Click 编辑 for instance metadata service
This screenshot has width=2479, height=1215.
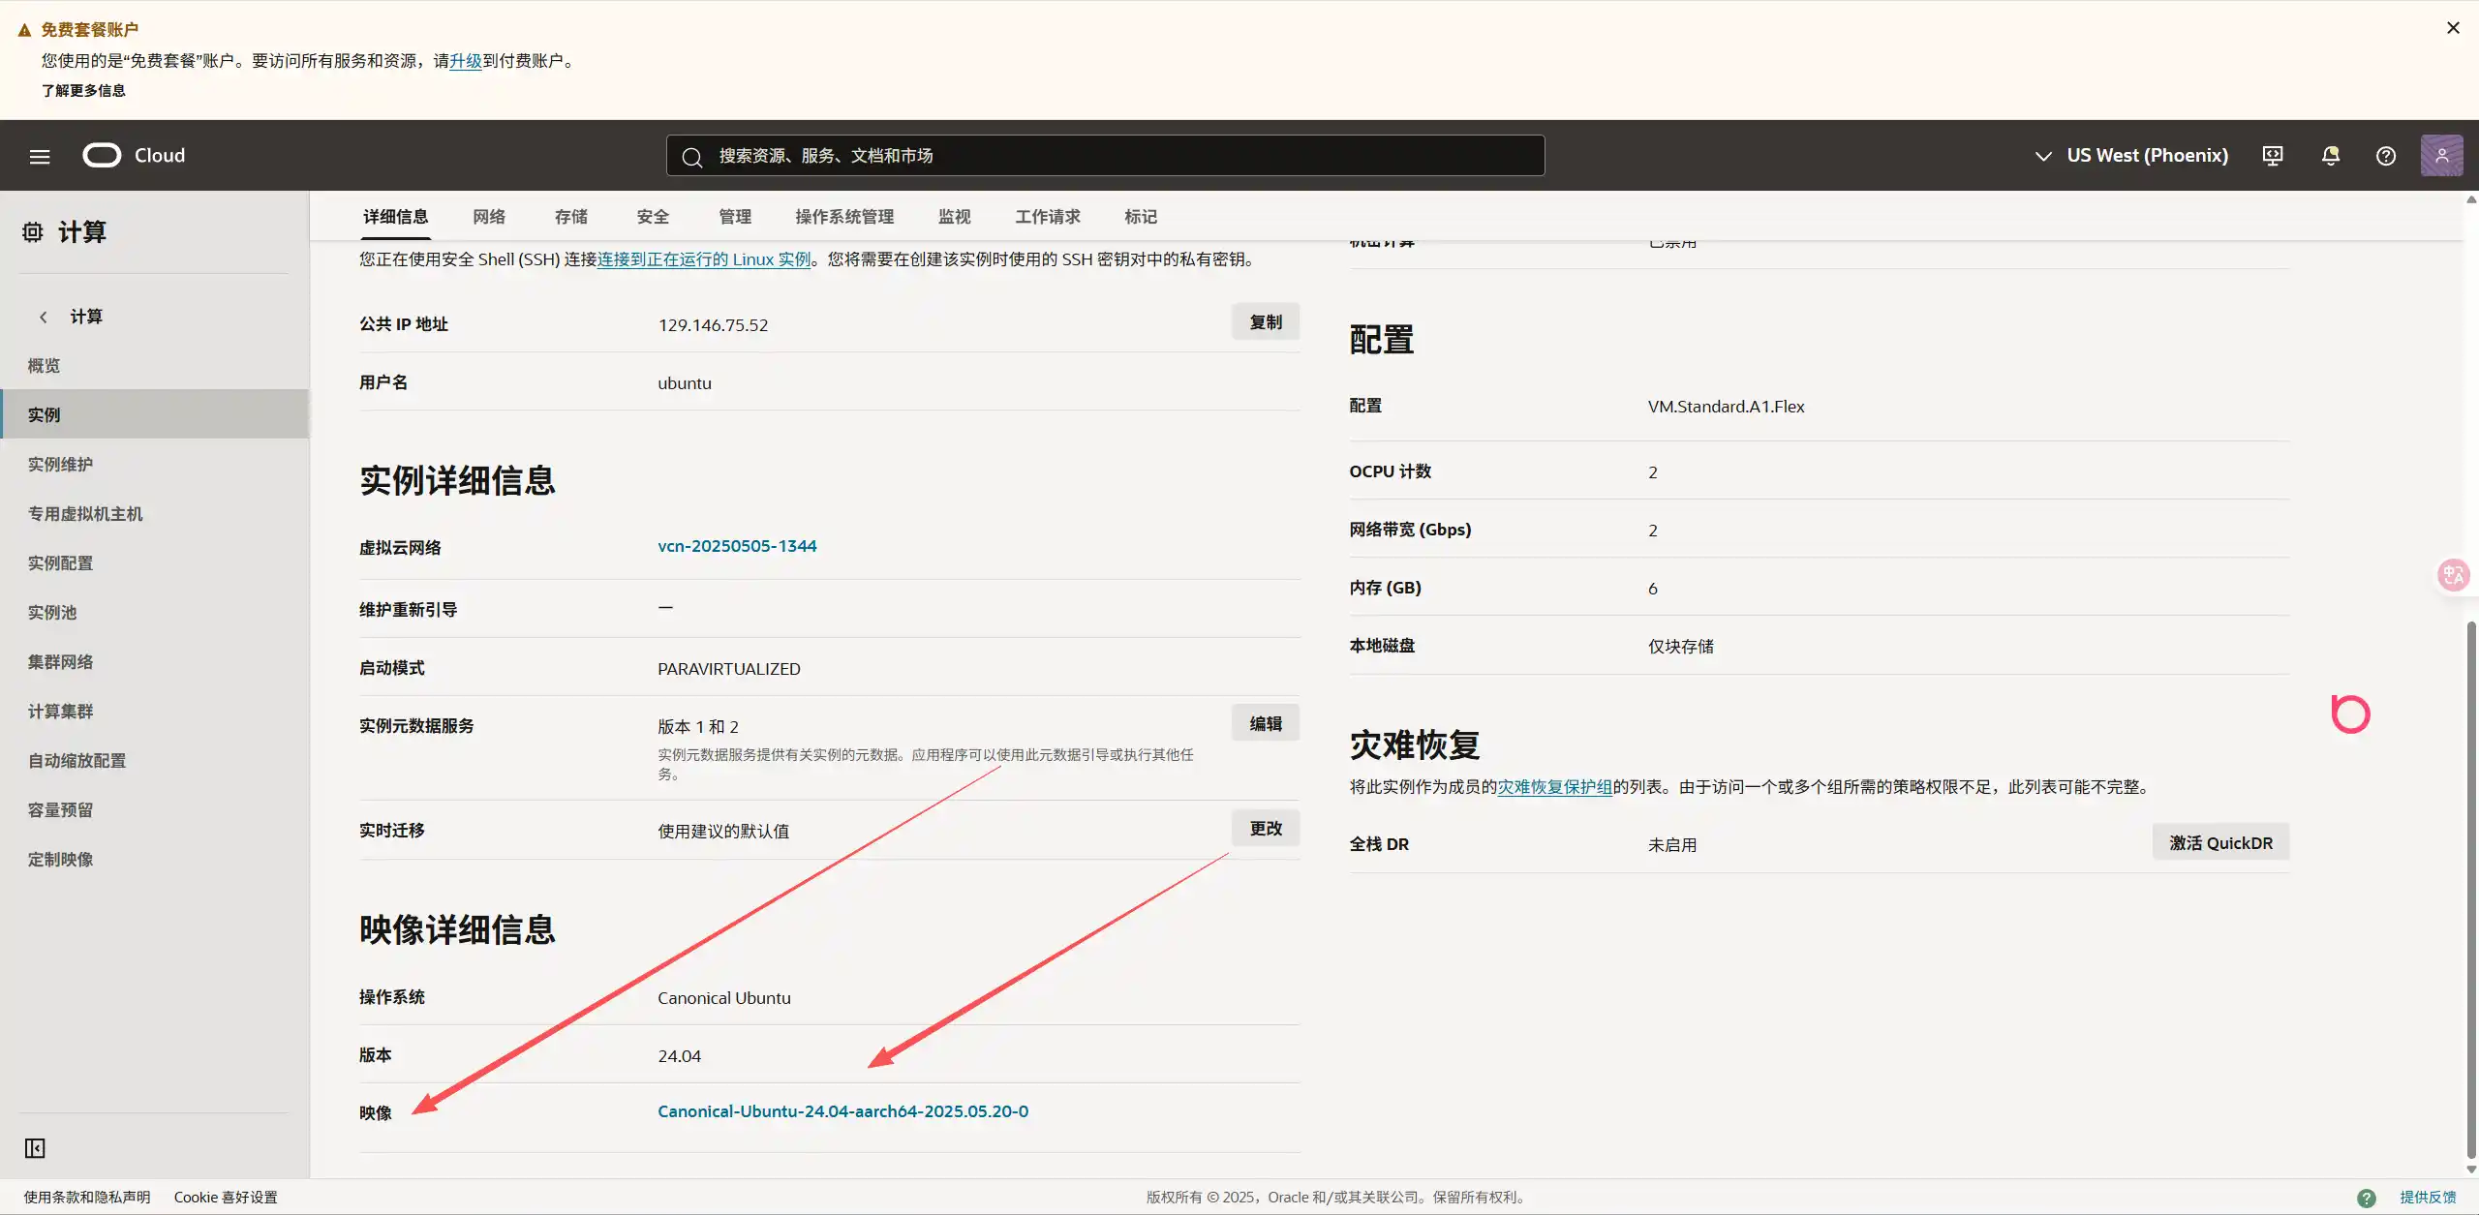tap(1265, 724)
